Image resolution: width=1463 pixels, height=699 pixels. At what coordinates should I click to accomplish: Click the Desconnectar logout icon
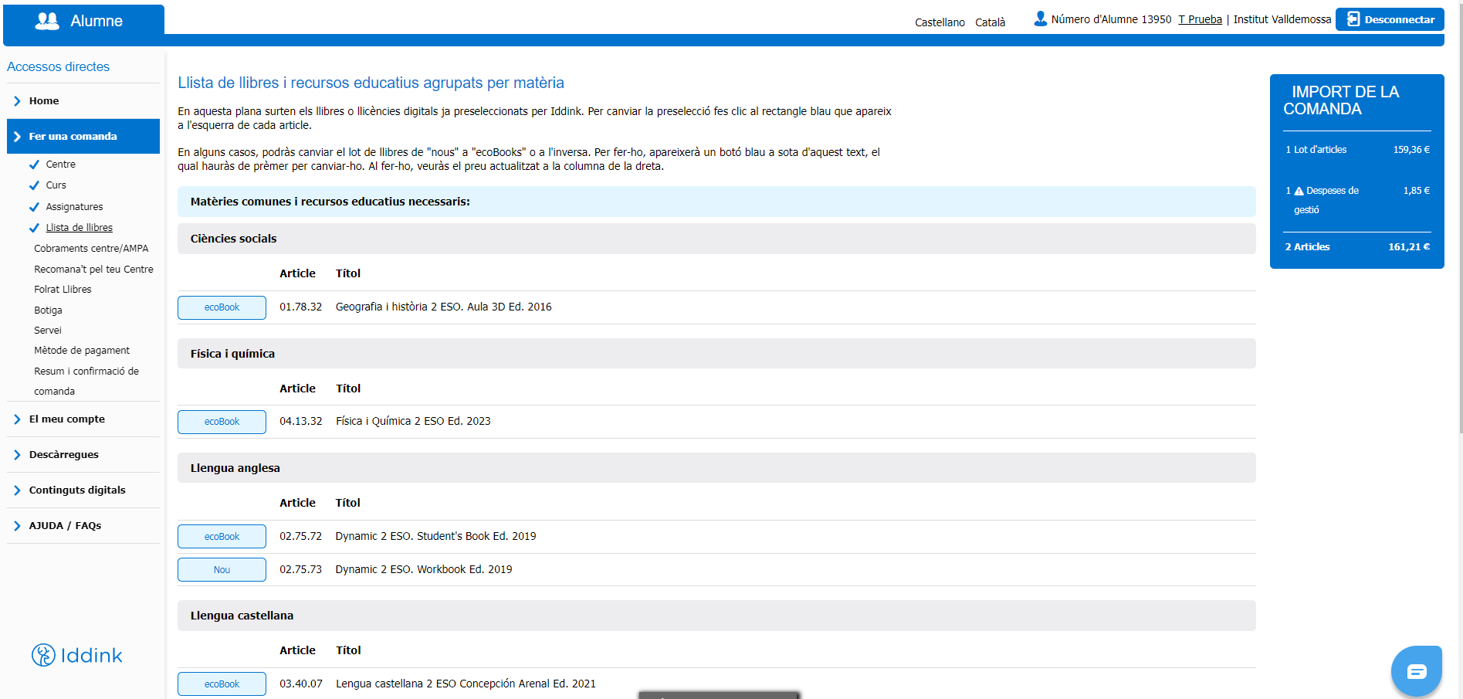tap(1353, 19)
